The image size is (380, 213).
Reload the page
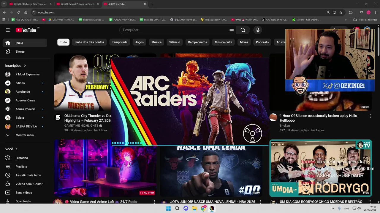pyautogui.click(x=18, y=12)
